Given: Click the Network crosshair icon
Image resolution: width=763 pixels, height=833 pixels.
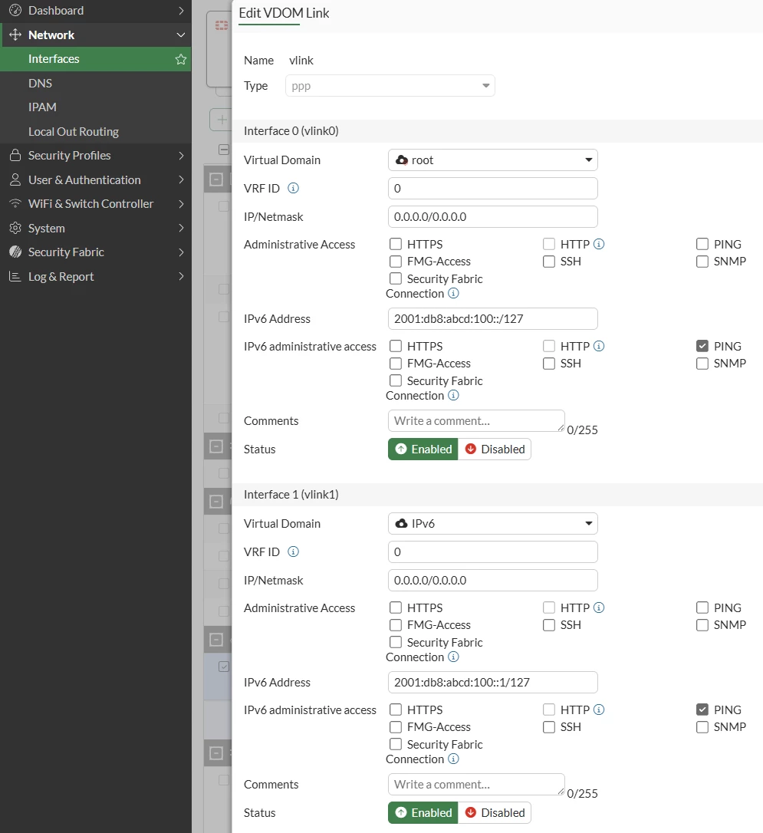Looking at the screenshot, I should (15, 35).
